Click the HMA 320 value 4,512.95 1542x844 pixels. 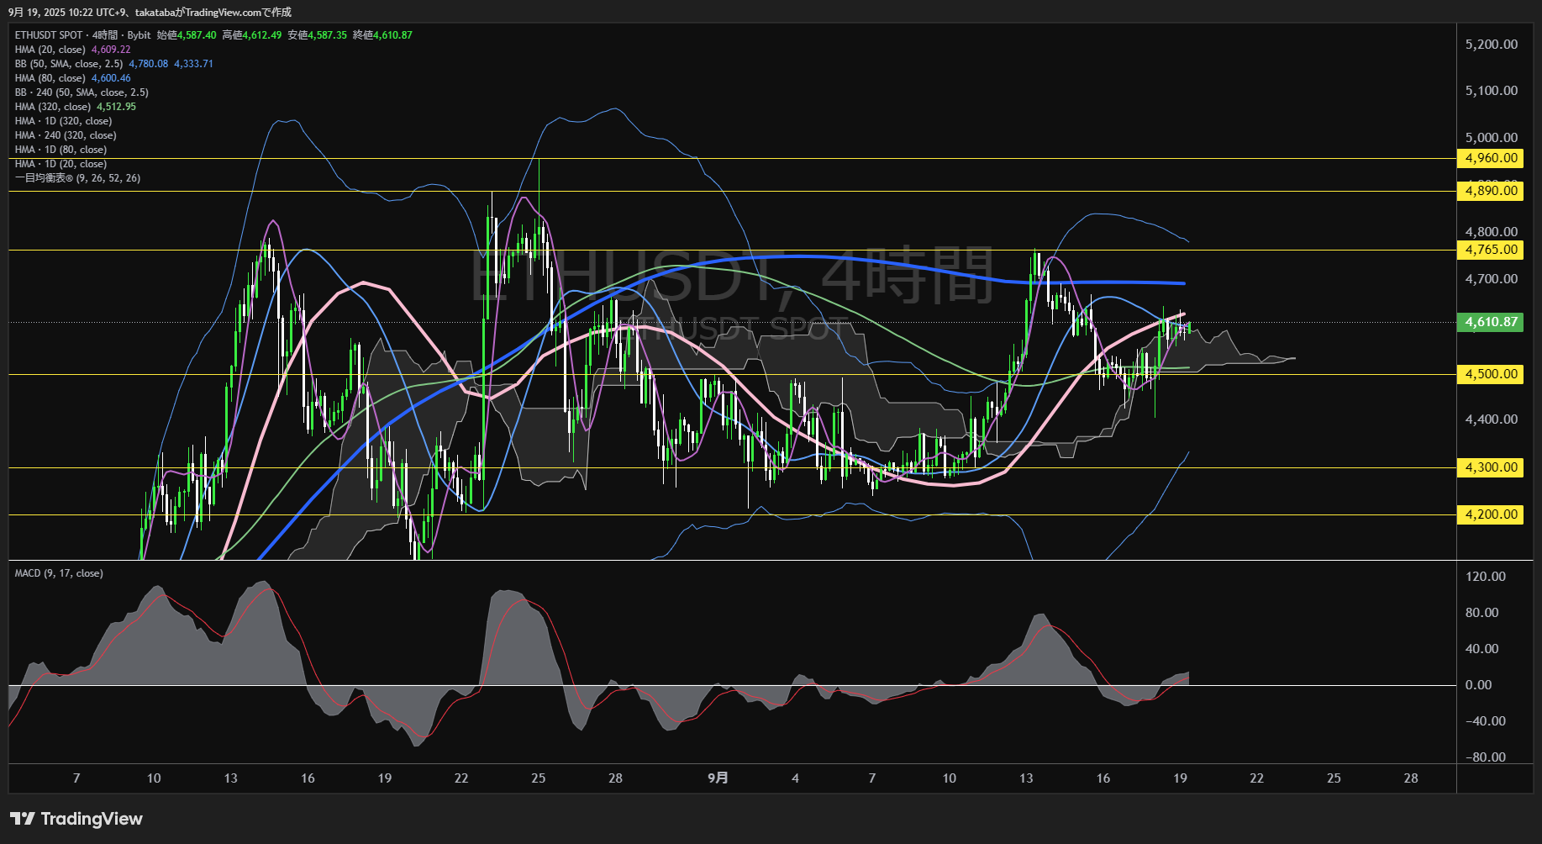(x=116, y=107)
